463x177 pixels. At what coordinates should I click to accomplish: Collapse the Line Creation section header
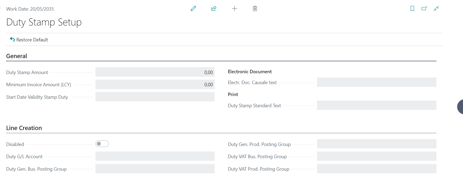(x=24, y=128)
